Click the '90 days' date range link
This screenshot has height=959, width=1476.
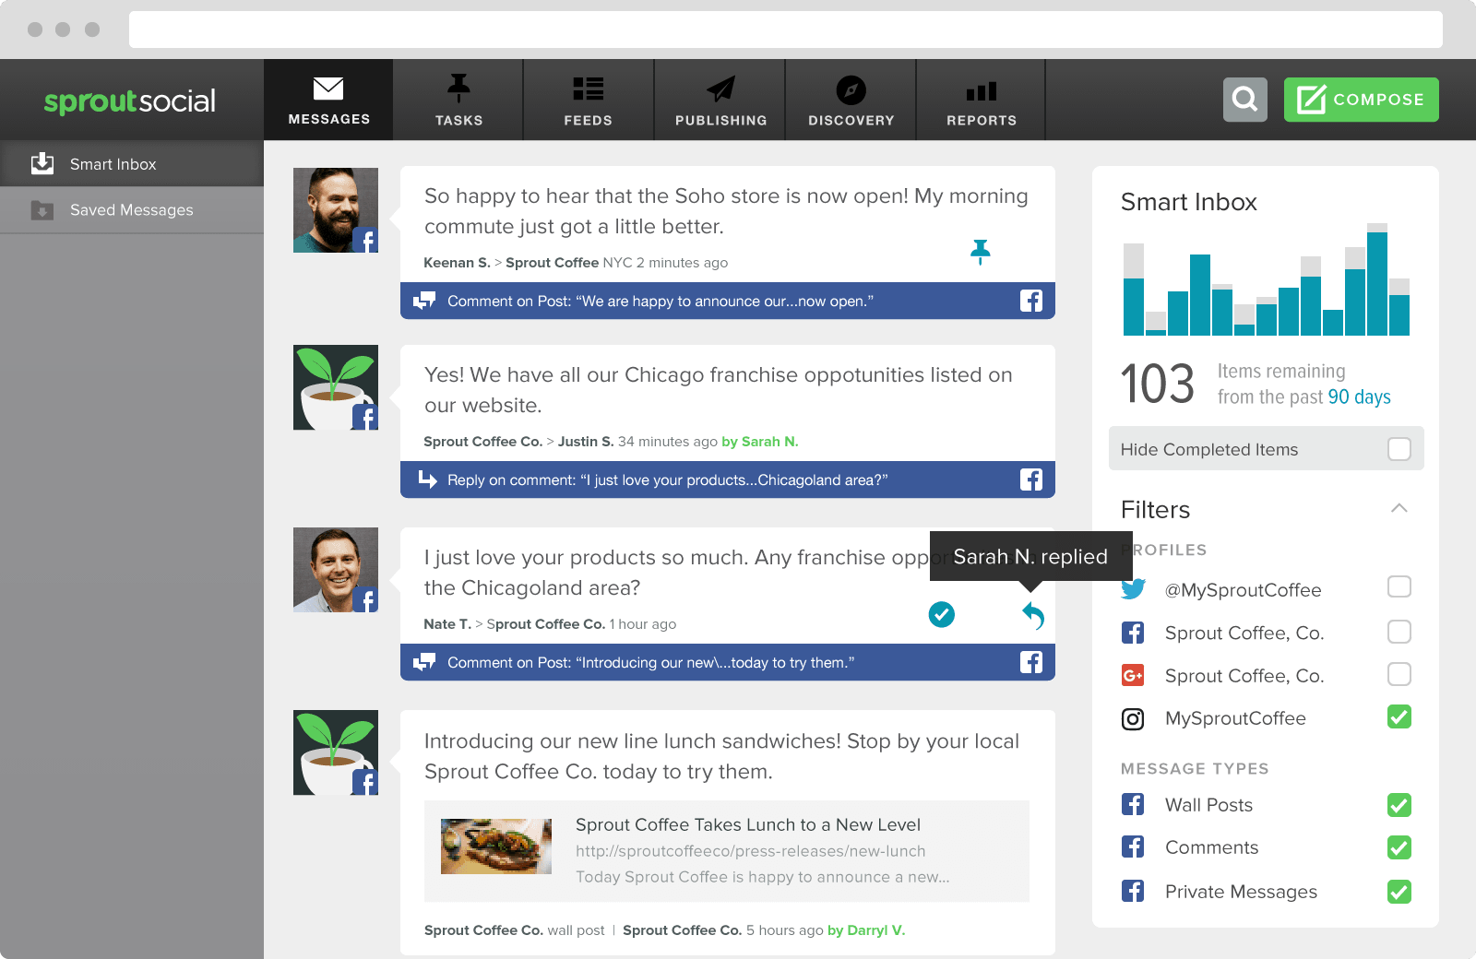click(x=1359, y=397)
